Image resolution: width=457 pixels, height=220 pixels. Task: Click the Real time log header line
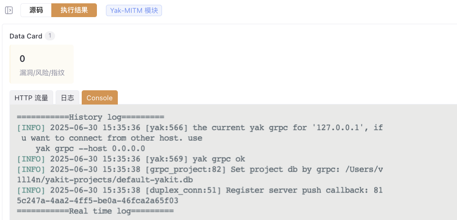coord(95,211)
